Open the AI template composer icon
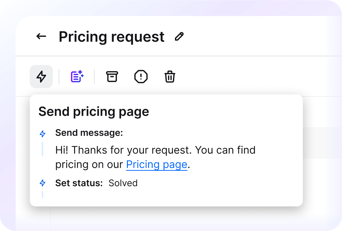The height and width of the screenshot is (231, 342). [76, 76]
